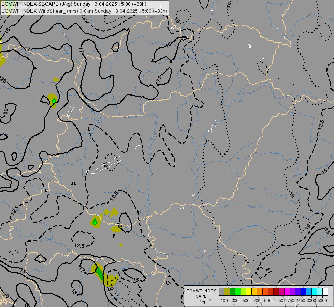This screenshot has height=307, width=334.
Task: Choose the amber swatch before the 700 tick
Action: click(x=254, y=292)
